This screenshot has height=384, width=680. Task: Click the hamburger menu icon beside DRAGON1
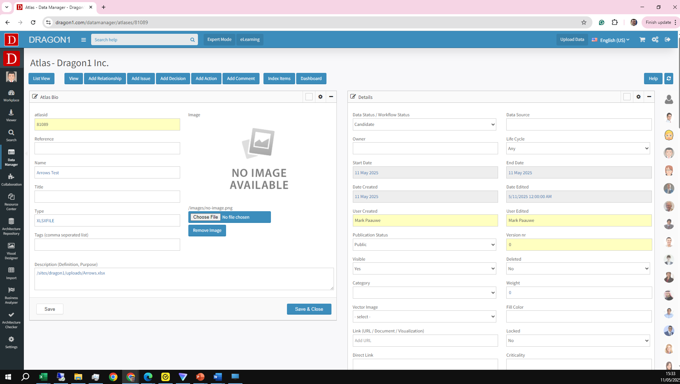[84, 40]
